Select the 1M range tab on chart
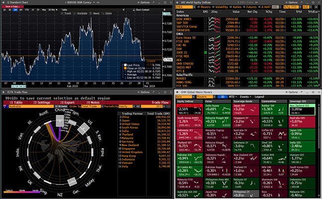The width and height of the screenshot is (322, 199). pyautogui.click(x=15, y=9)
